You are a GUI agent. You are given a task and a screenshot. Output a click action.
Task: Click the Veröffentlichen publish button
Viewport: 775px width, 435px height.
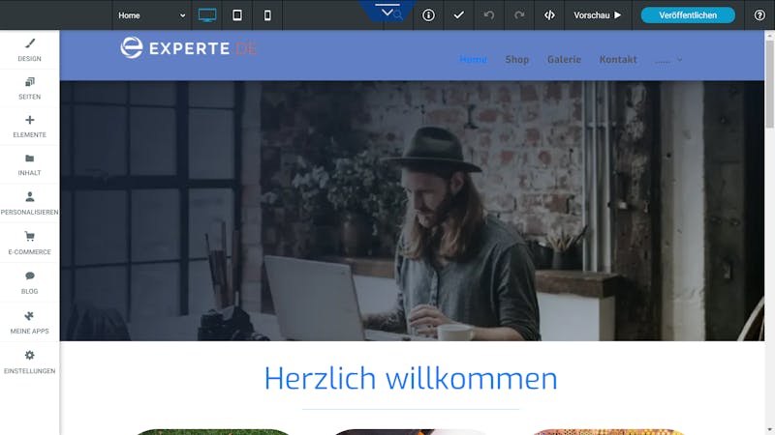pyautogui.click(x=688, y=15)
